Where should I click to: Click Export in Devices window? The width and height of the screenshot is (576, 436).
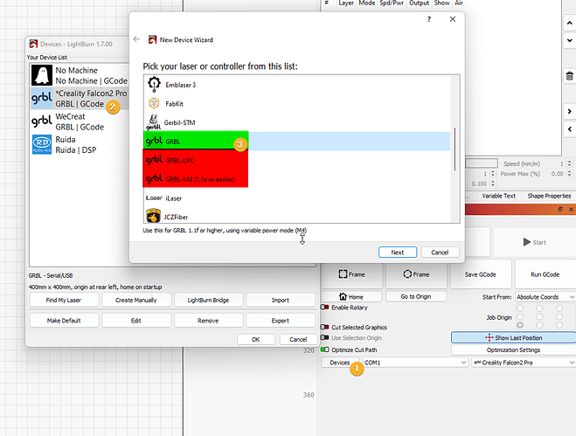[281, 321]
